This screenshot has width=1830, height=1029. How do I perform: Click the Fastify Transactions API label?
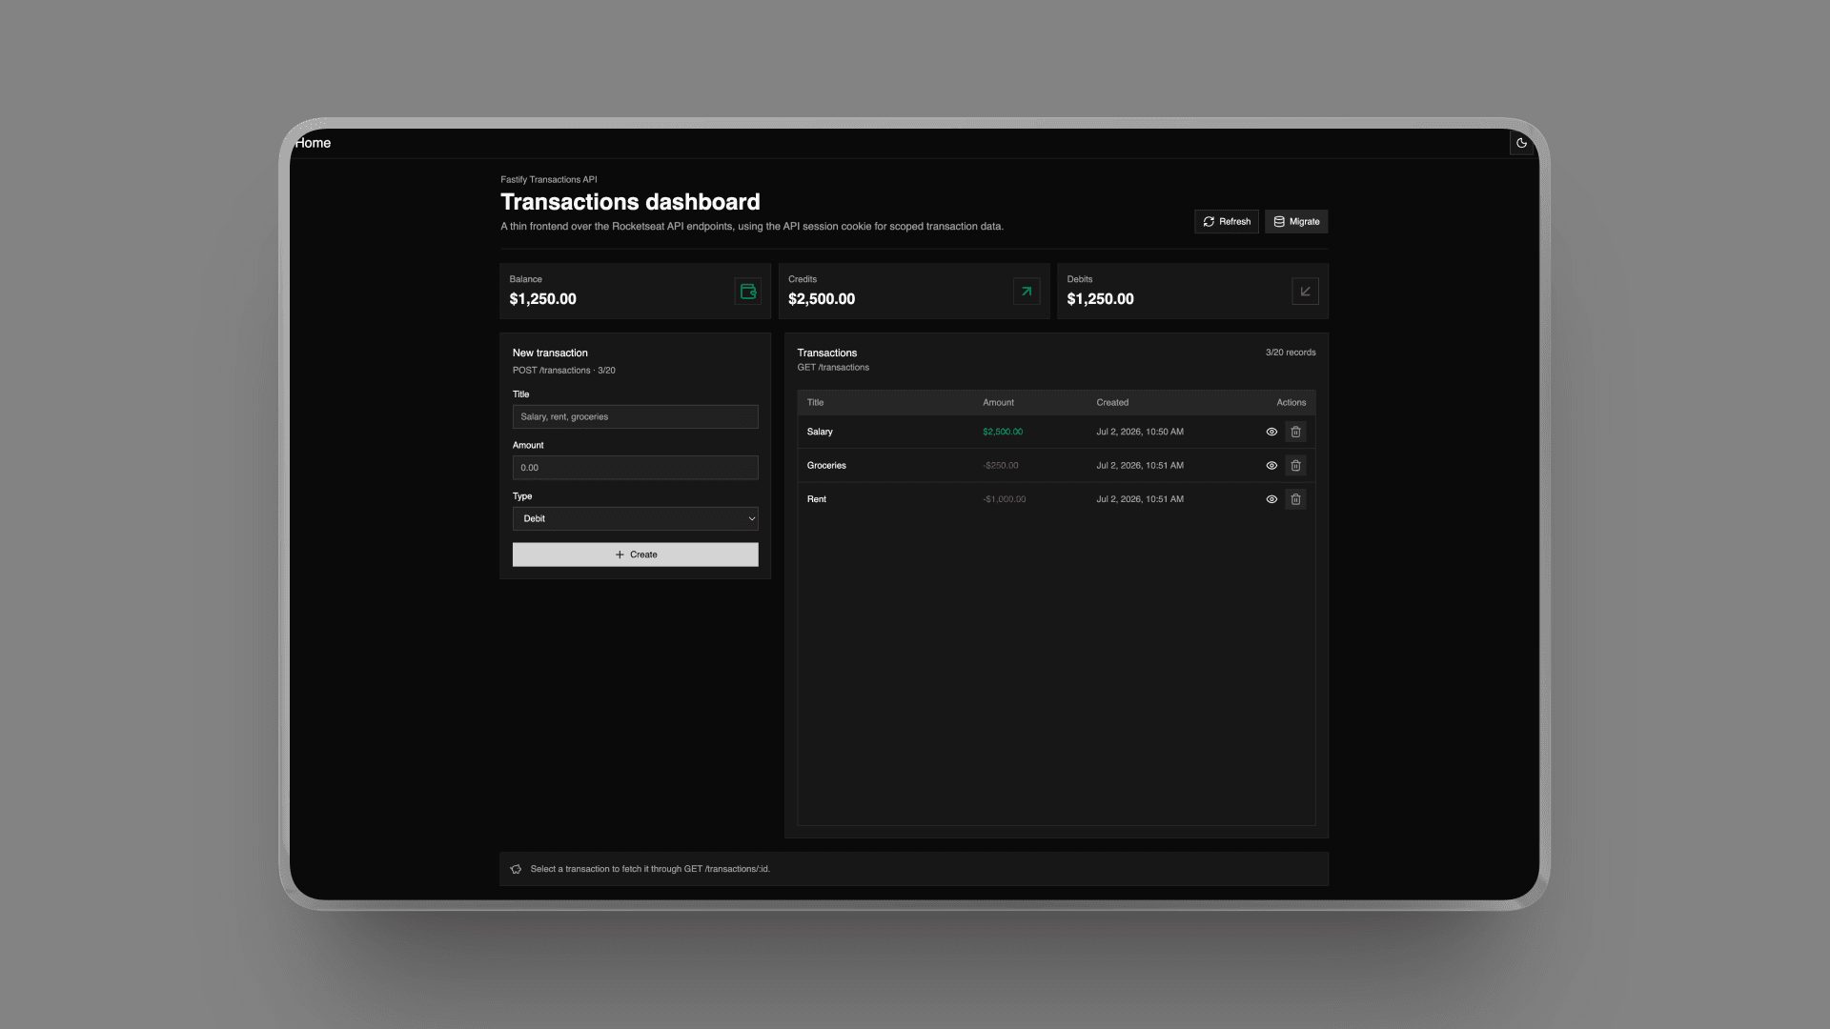tap(549, 179)
